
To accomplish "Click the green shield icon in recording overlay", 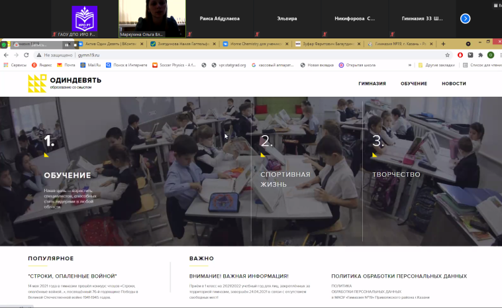I will point(4,45).
